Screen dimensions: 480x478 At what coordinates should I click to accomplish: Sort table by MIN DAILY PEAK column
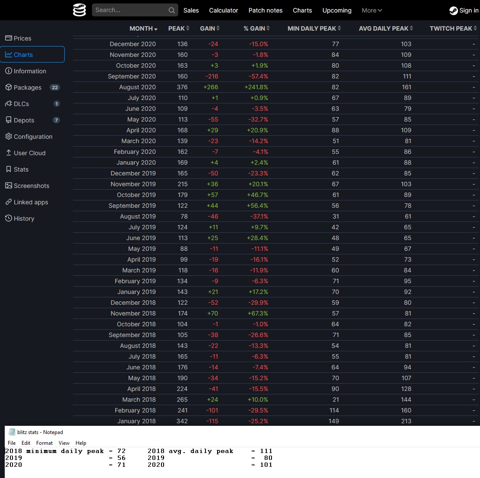tap(314, 28)
